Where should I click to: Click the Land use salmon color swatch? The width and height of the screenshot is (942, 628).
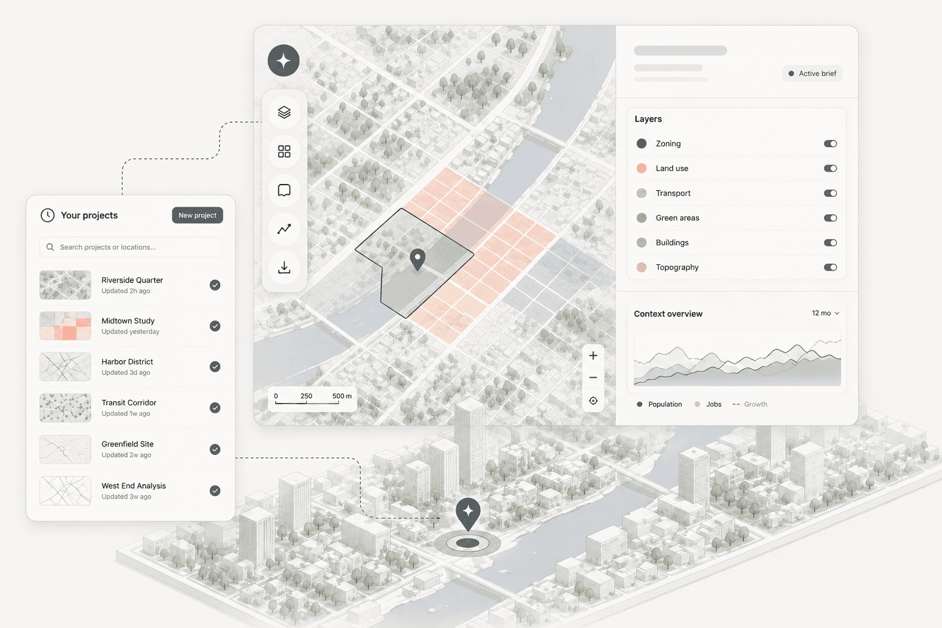tap(641, 168)
